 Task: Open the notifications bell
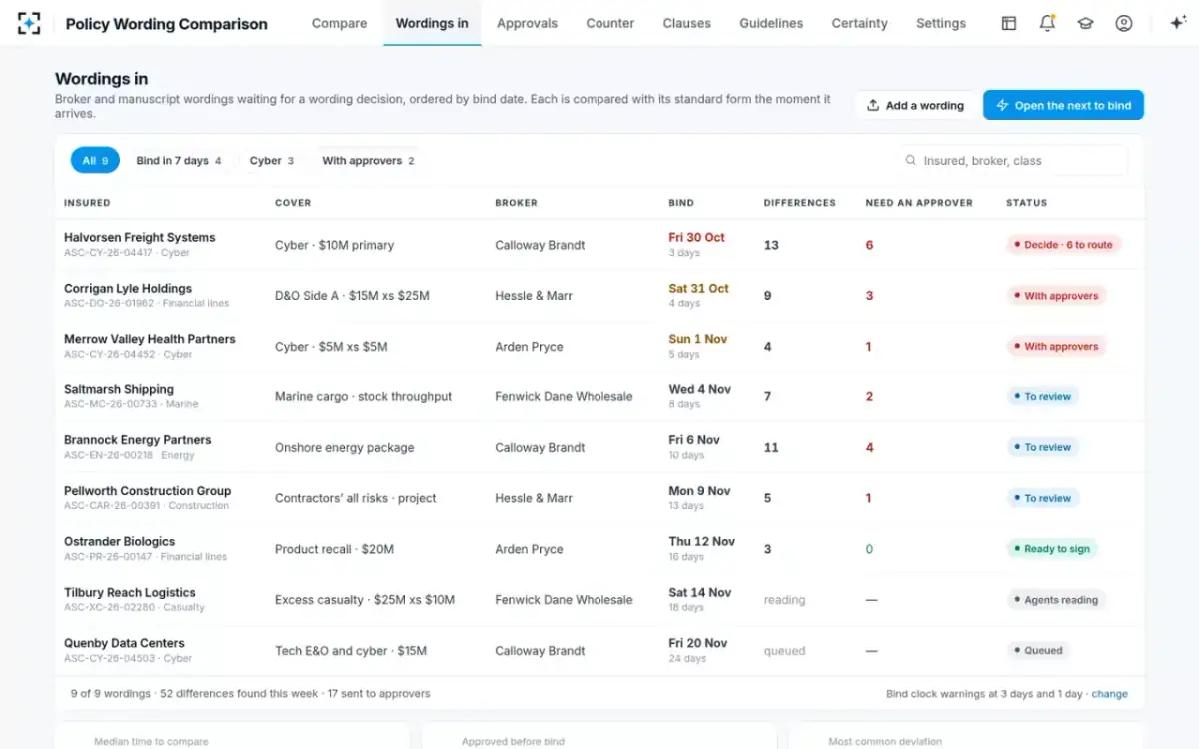(1047, 23)
